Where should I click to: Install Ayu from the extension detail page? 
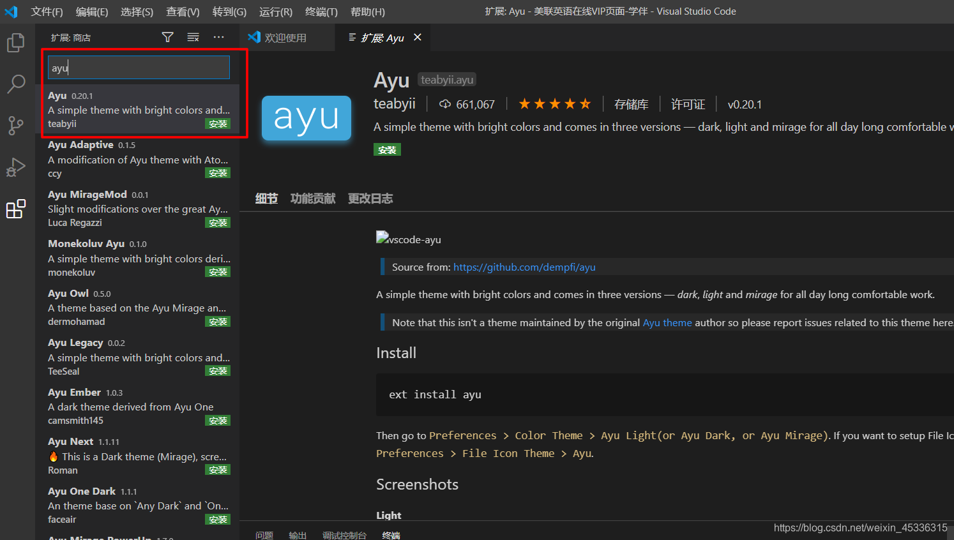(387, 150)
